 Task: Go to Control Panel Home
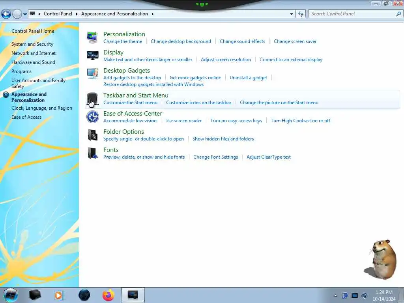coord(33,31)
